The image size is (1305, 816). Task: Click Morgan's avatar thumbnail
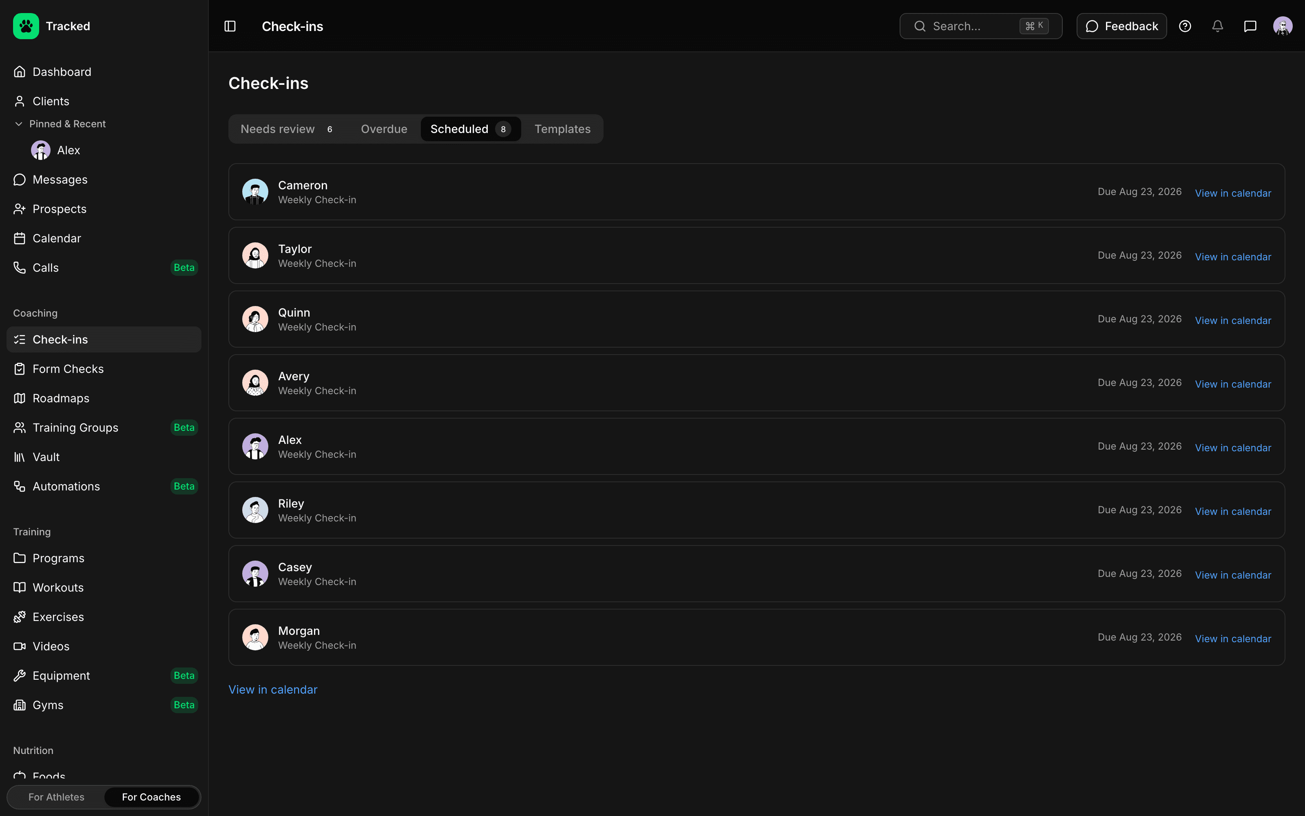pos(255,637)
